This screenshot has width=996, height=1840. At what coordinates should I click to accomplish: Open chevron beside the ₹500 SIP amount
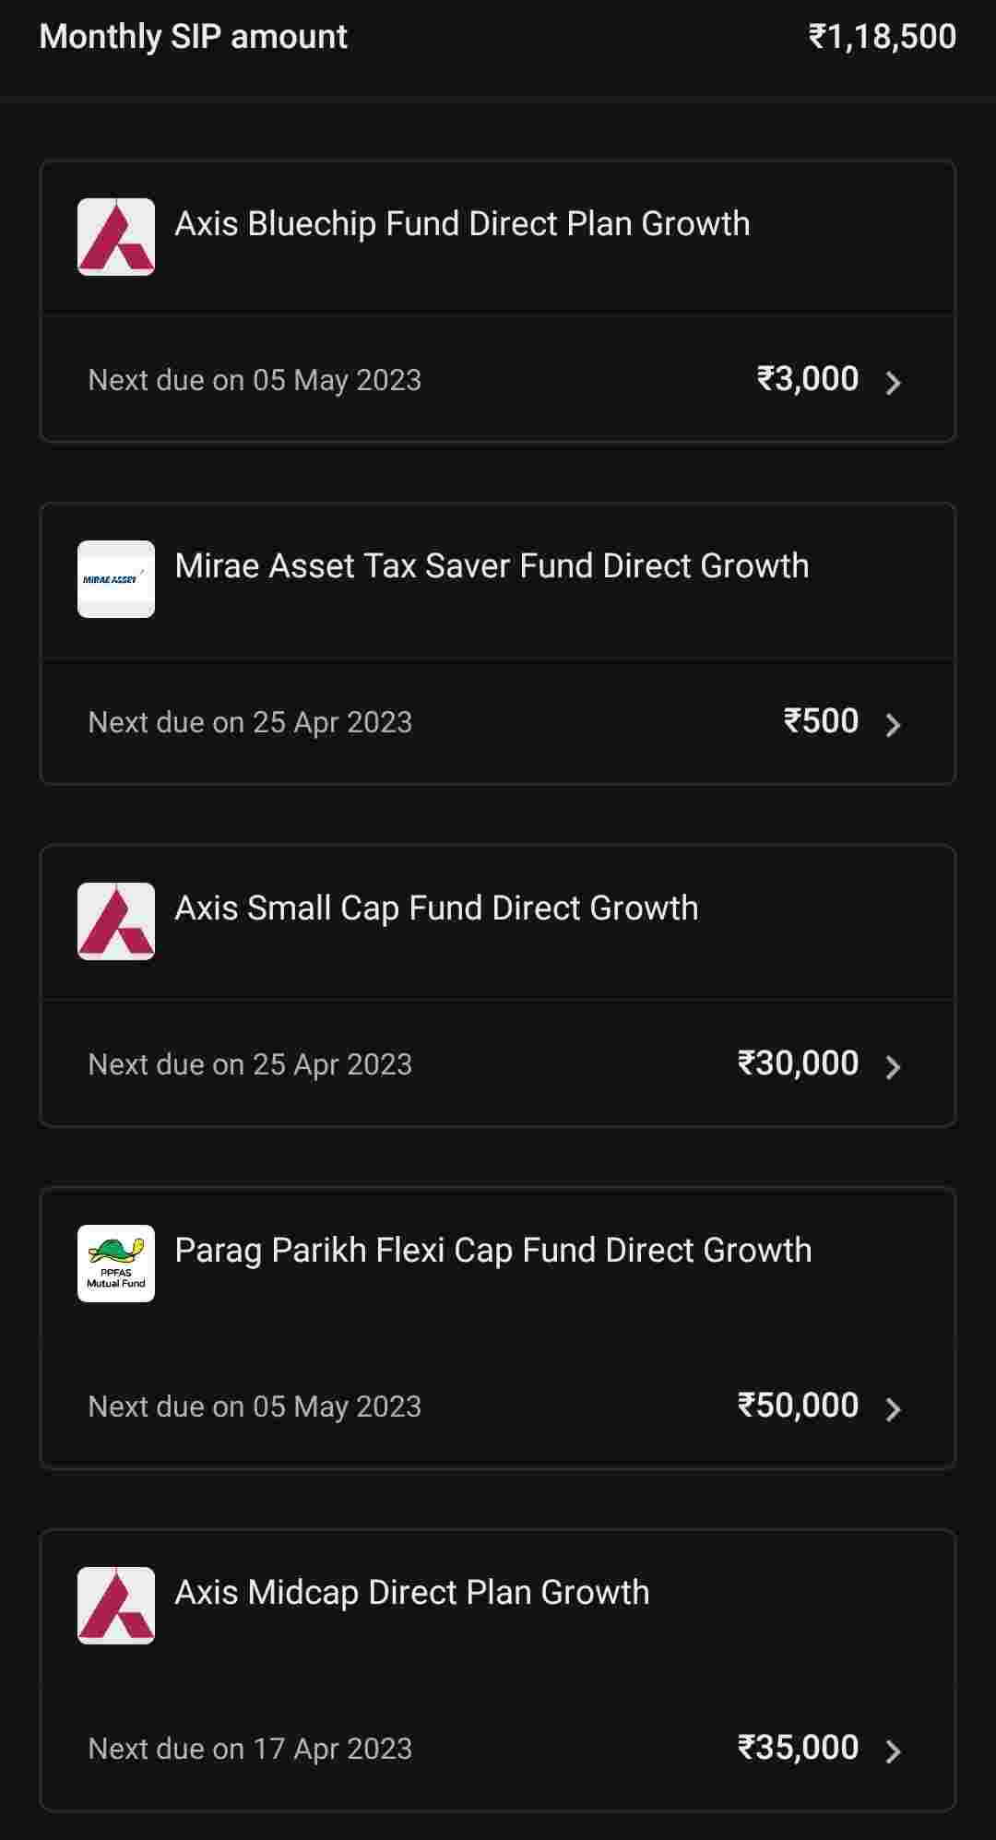click(893, 724)
